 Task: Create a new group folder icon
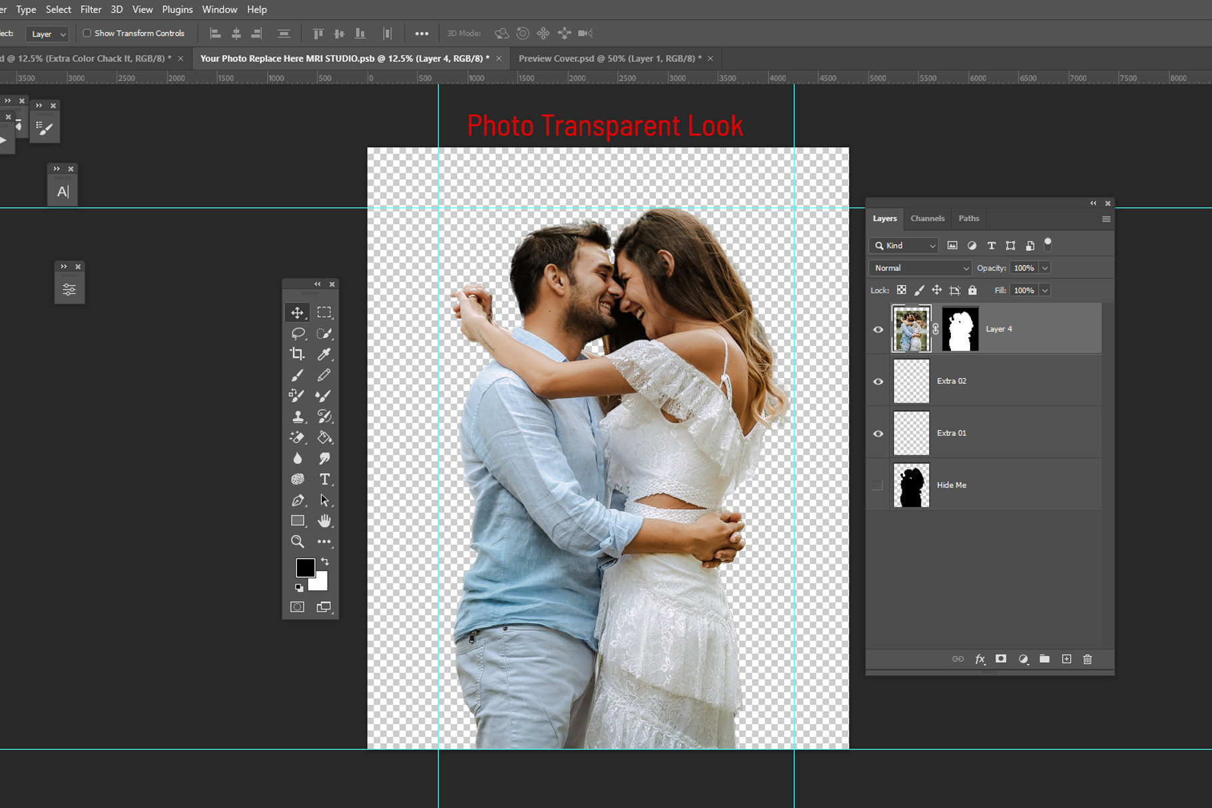click(x=1044, y=659)
